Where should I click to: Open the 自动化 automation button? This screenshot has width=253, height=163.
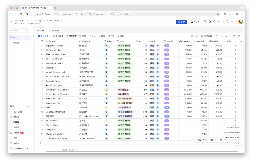click(195, 22)
